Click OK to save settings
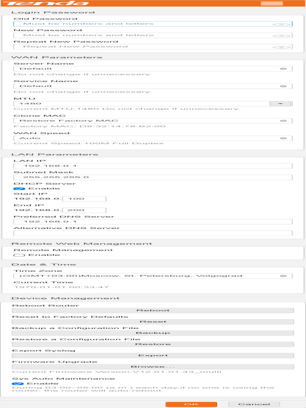306x408 pixels. point(191,404)
